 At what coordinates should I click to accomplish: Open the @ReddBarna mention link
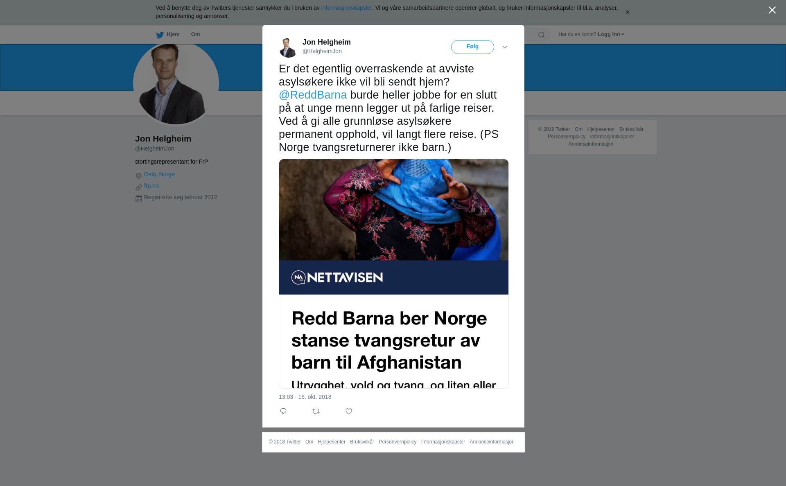tap(313, 95)
